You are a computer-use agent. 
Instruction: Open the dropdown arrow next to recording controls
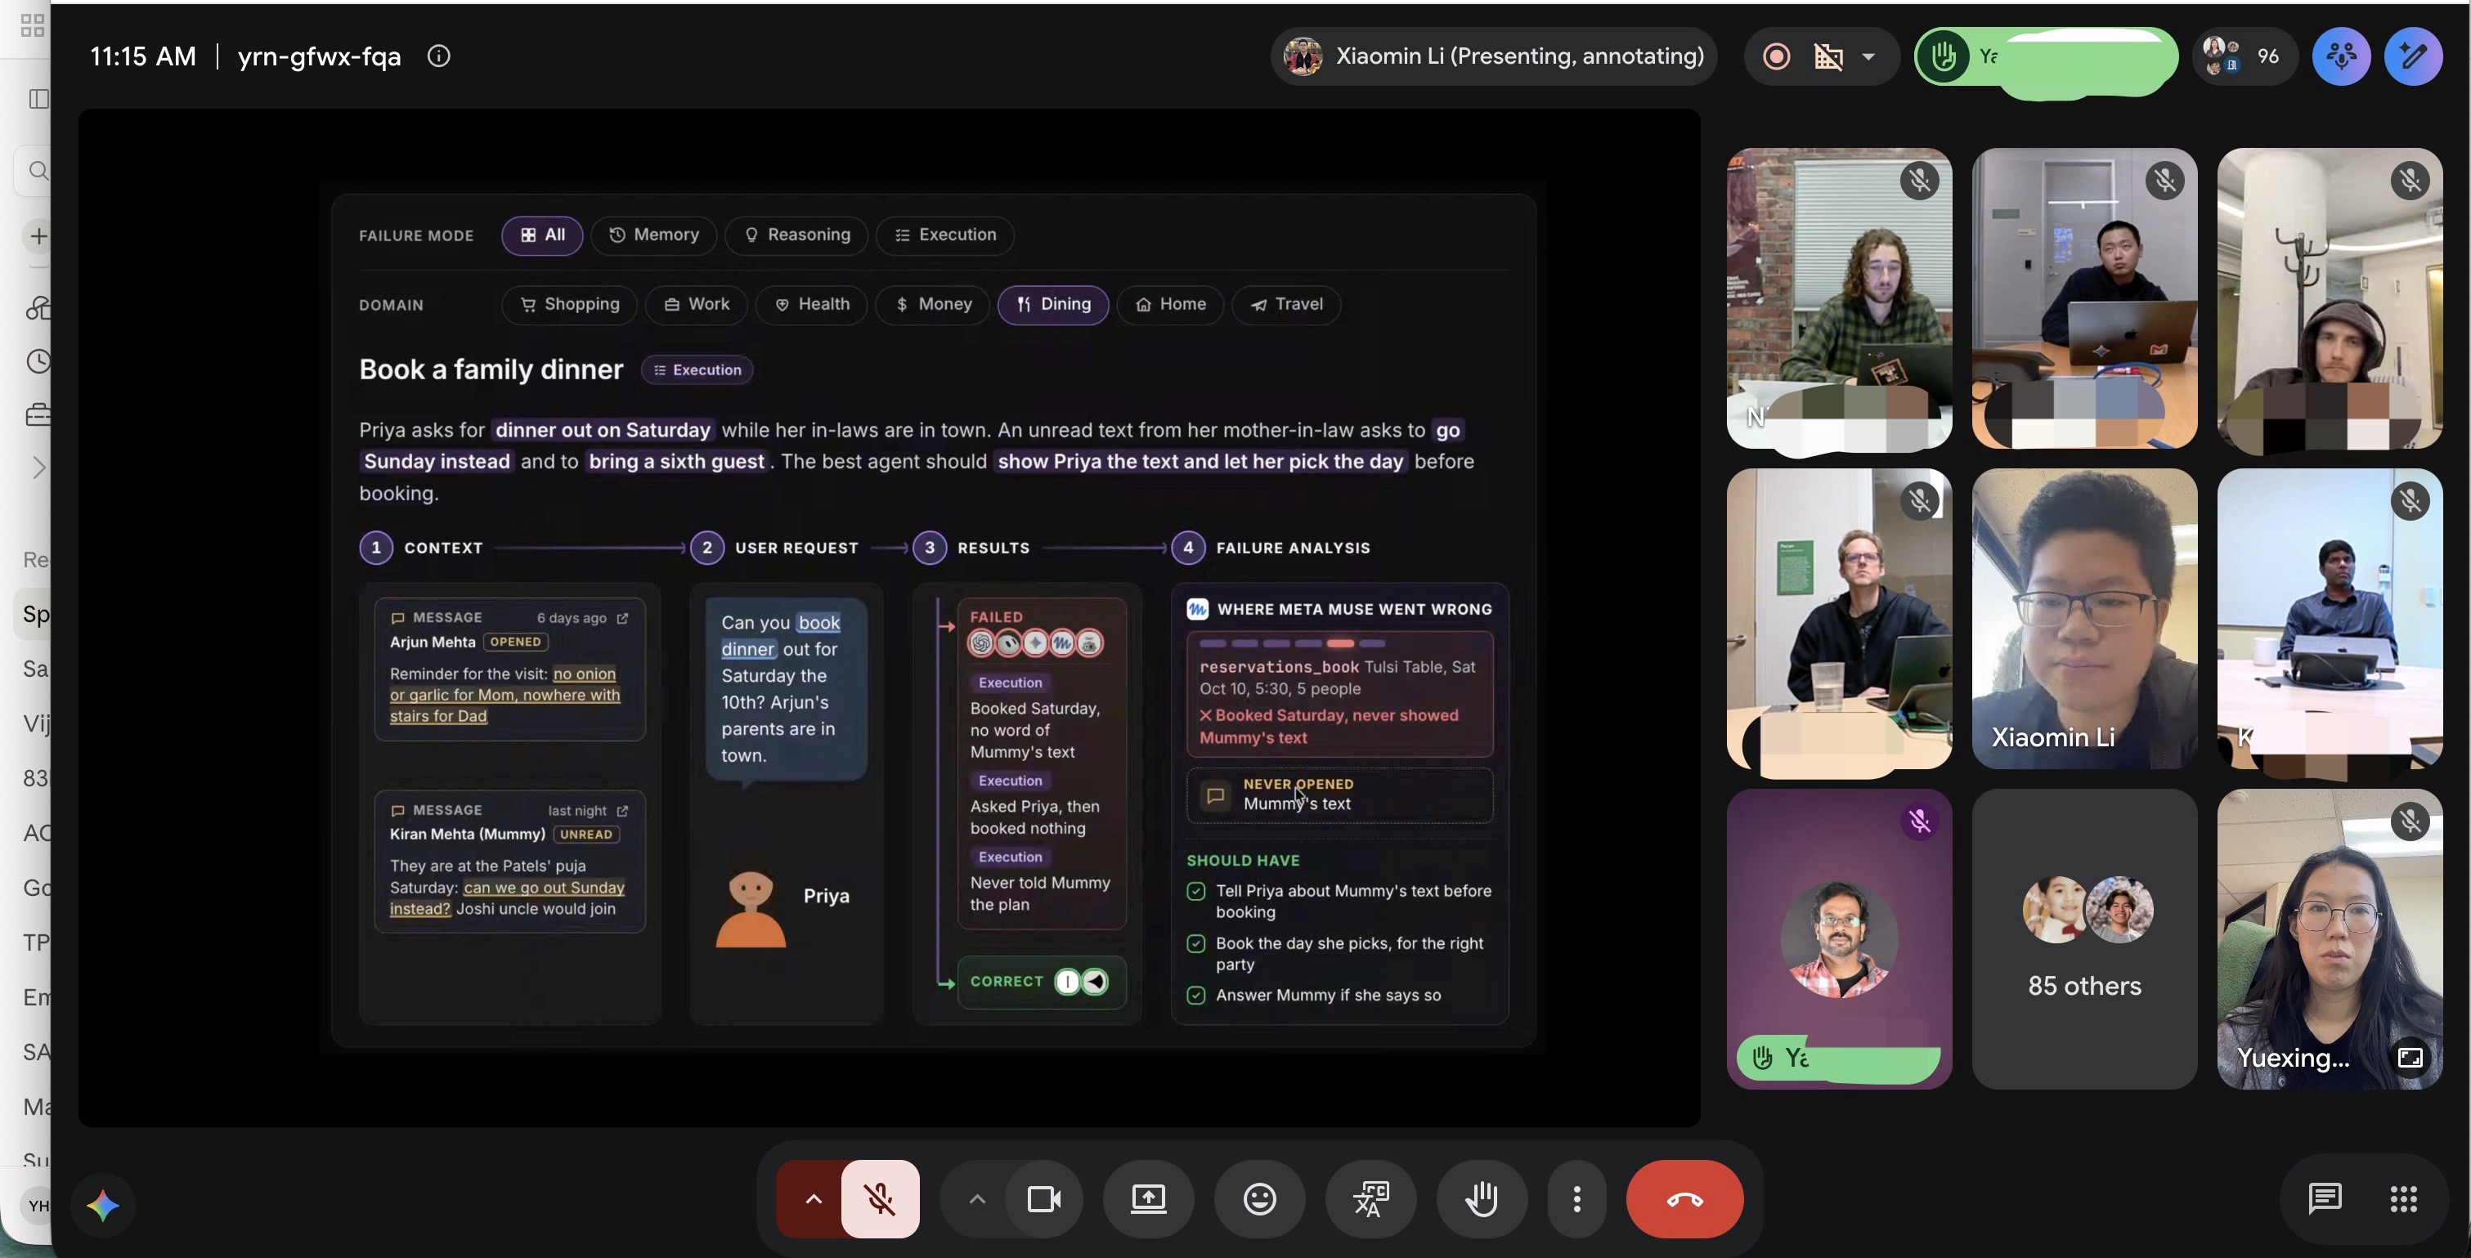(x=1868, y=56)
